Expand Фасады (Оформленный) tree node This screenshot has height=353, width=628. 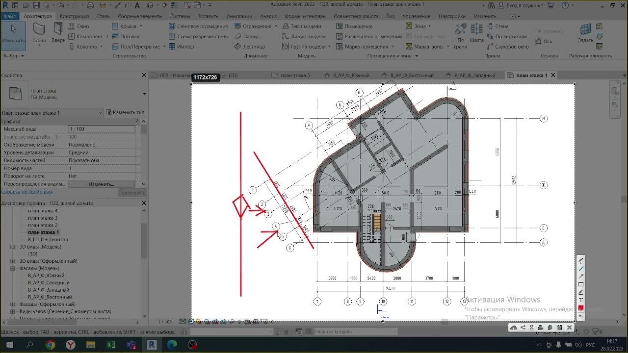(13, 304)
